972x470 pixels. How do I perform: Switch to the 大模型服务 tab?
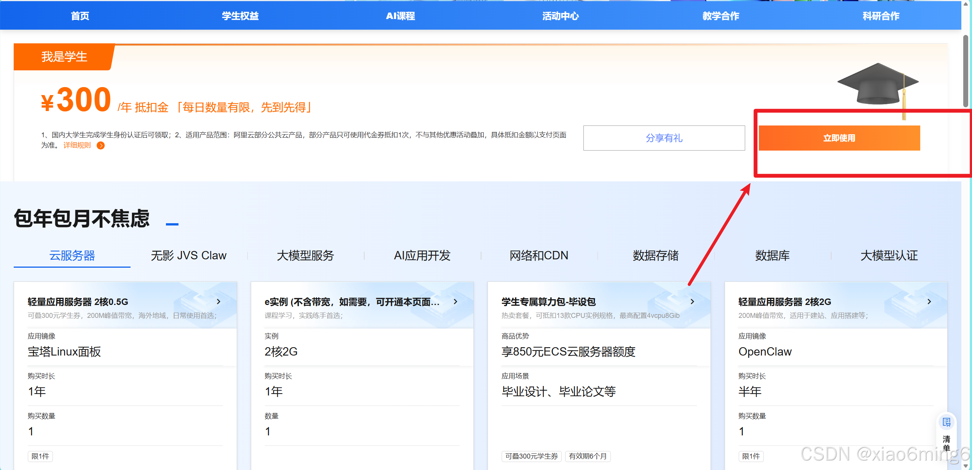point(306,256)
